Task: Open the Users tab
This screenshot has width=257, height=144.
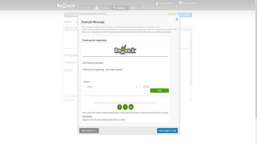Action: point(86,8)
